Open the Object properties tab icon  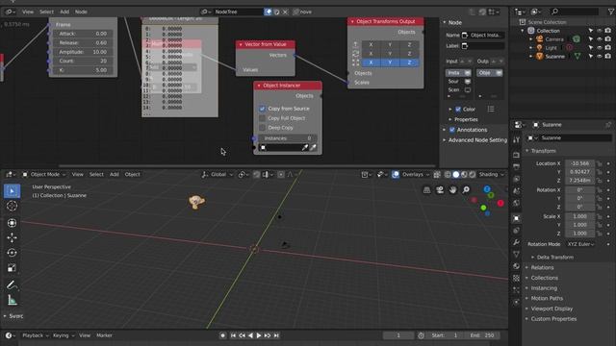[x=516, y=218]
